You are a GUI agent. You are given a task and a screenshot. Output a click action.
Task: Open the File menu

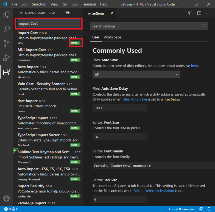point(14,4)
